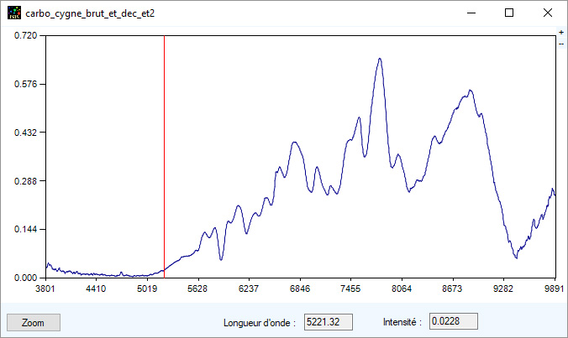Close the carbo_cygne spectrum window
This screenshot has width=568, height=338.
[x=547, y=13]
